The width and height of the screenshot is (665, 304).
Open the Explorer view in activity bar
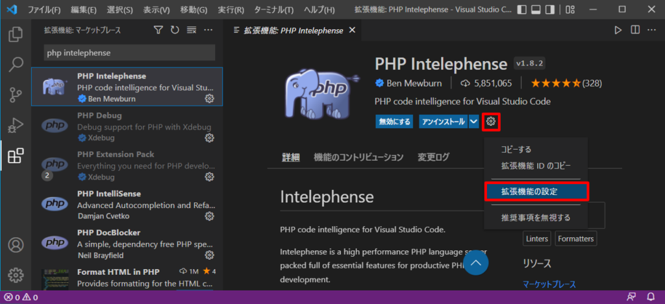(16, 34)
